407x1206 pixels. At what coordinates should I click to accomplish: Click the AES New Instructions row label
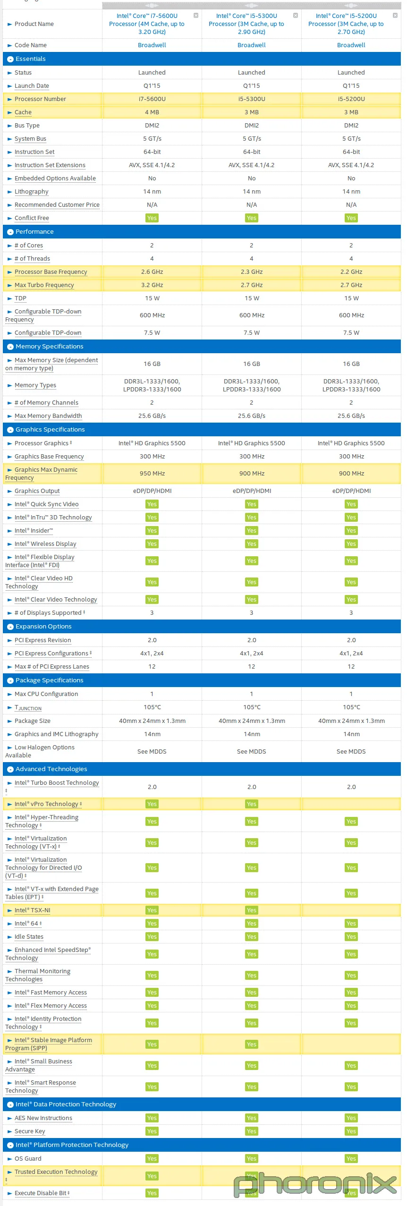[x=43, y=1118]
